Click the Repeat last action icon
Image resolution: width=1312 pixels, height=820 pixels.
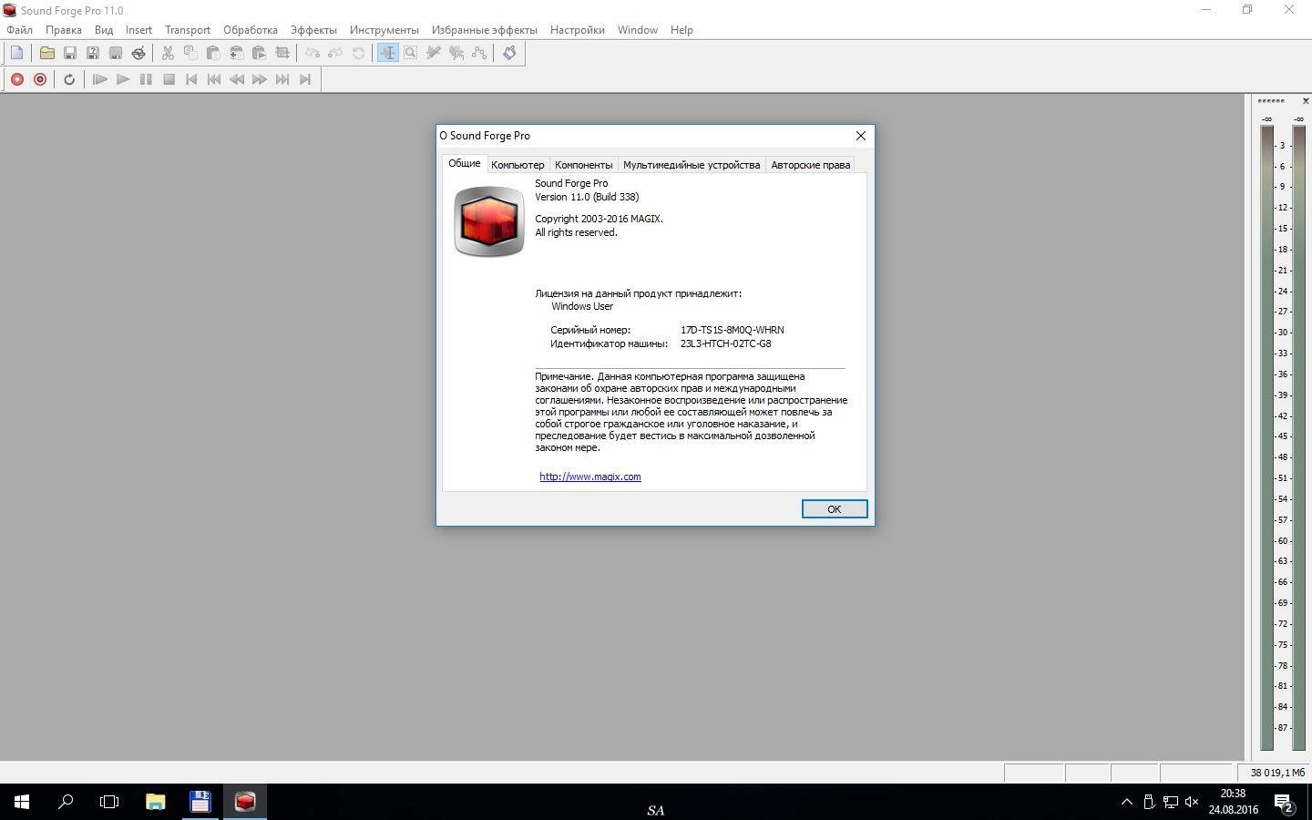(358, 53)
